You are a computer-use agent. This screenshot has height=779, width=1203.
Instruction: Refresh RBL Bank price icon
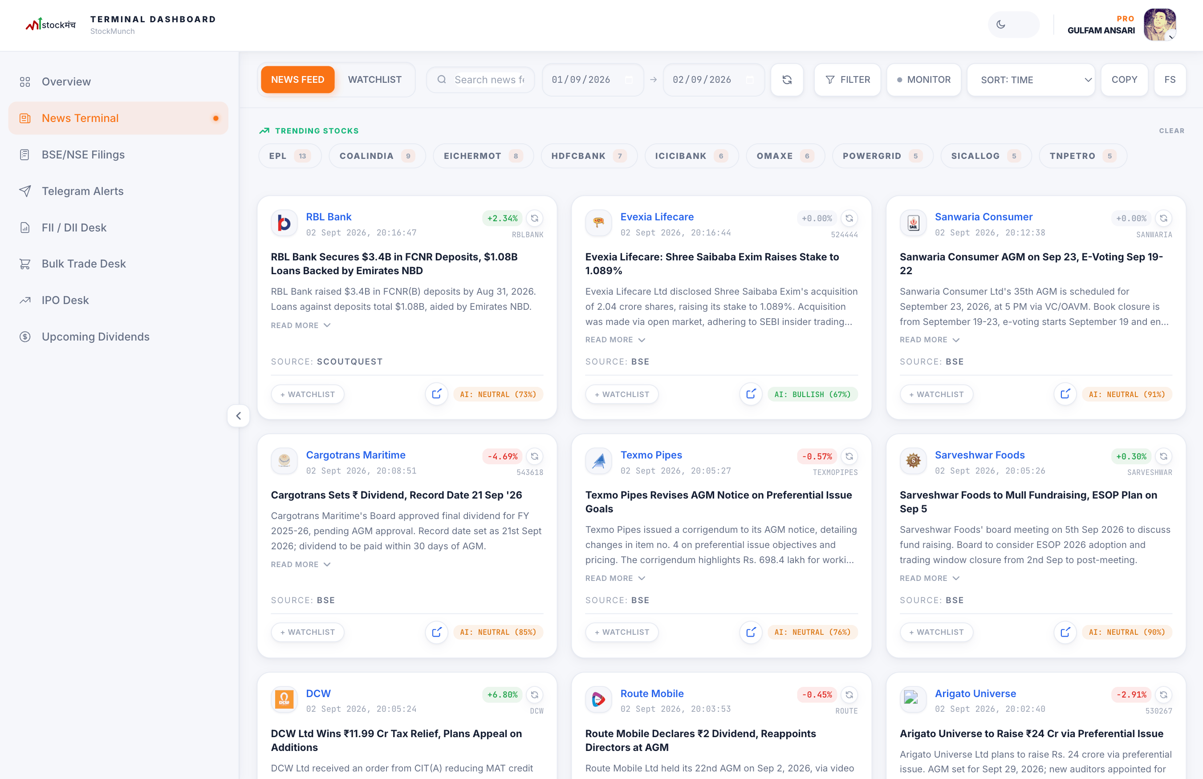click(534, 218)
